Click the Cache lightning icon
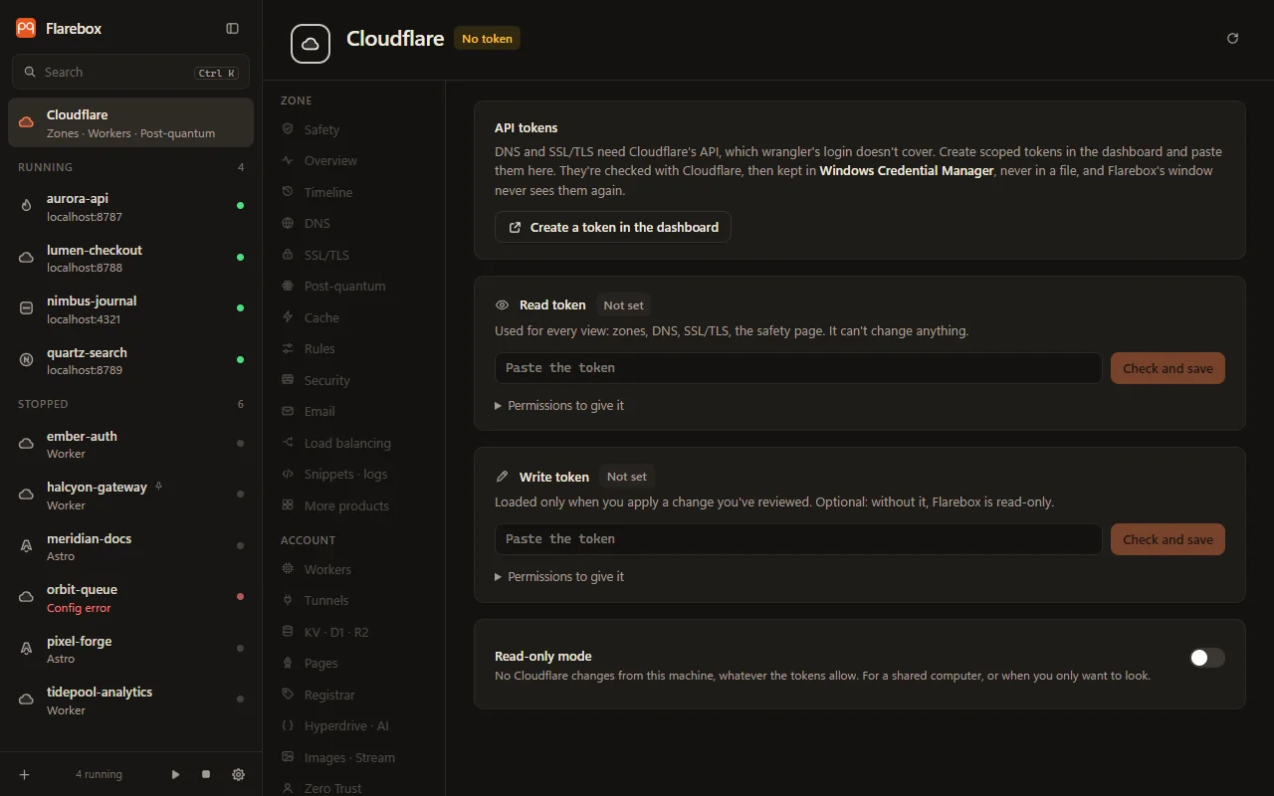Screen dimensions: 1274x796 (x=288, y=317)
